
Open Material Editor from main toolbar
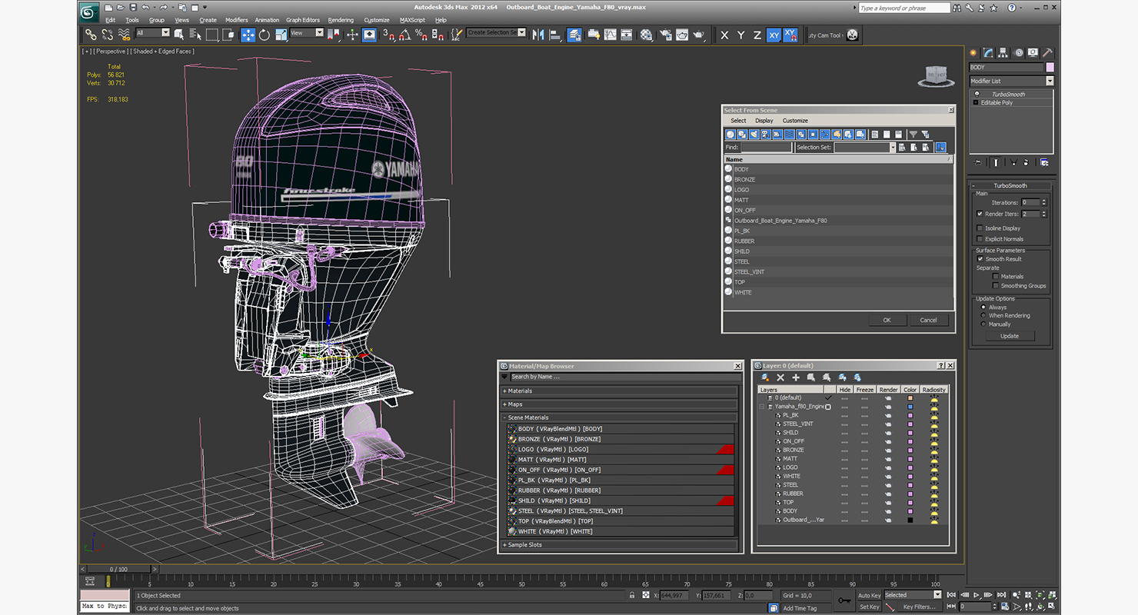[x=646, y=35]
